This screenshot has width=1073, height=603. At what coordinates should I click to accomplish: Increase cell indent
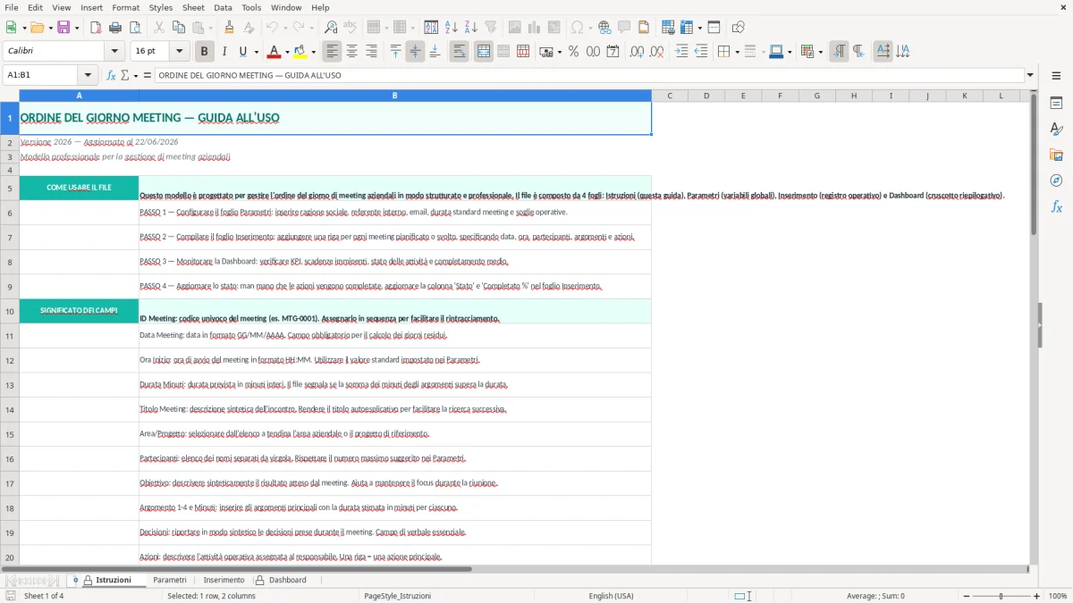pyautogui.click(x=681, y=52)
